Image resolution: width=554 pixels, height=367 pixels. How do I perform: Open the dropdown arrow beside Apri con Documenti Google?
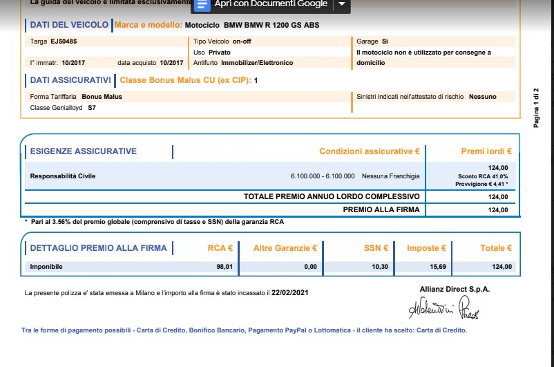click(x=342, y=4)
